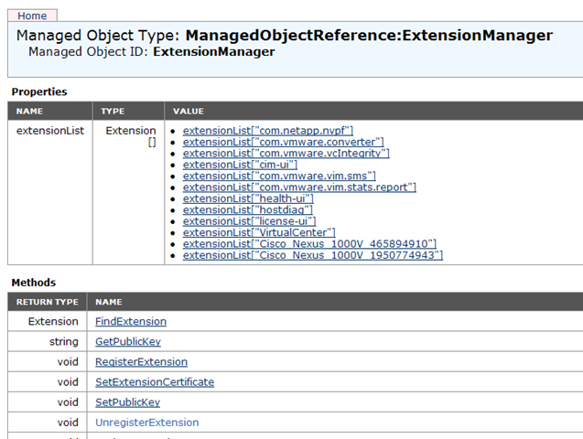The width and height of the screenshot is (583, 439).
Task: Invoke the RegisterExtension method
Action: pos(141,362)
